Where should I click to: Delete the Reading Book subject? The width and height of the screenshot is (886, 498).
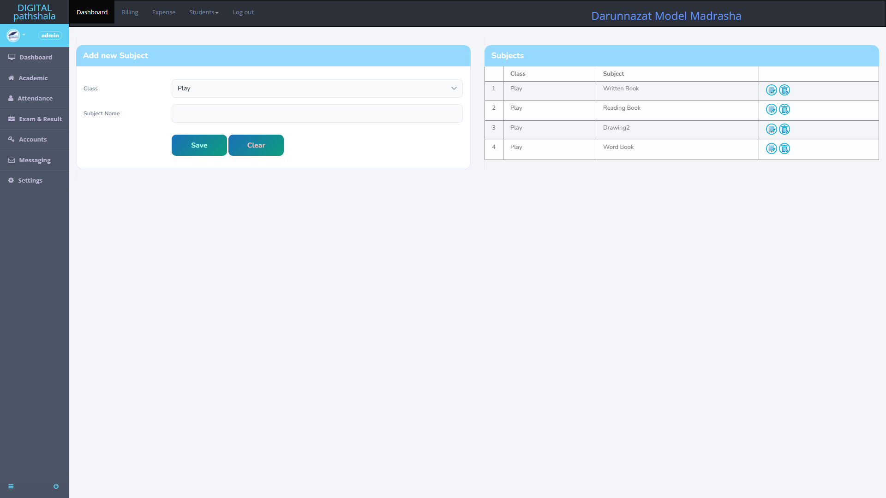point(784,109)
